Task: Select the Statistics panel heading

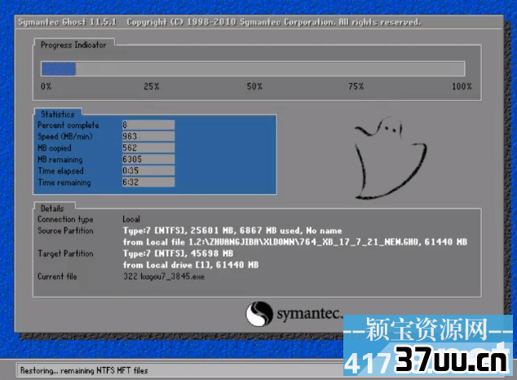Action: coord(58,114)
